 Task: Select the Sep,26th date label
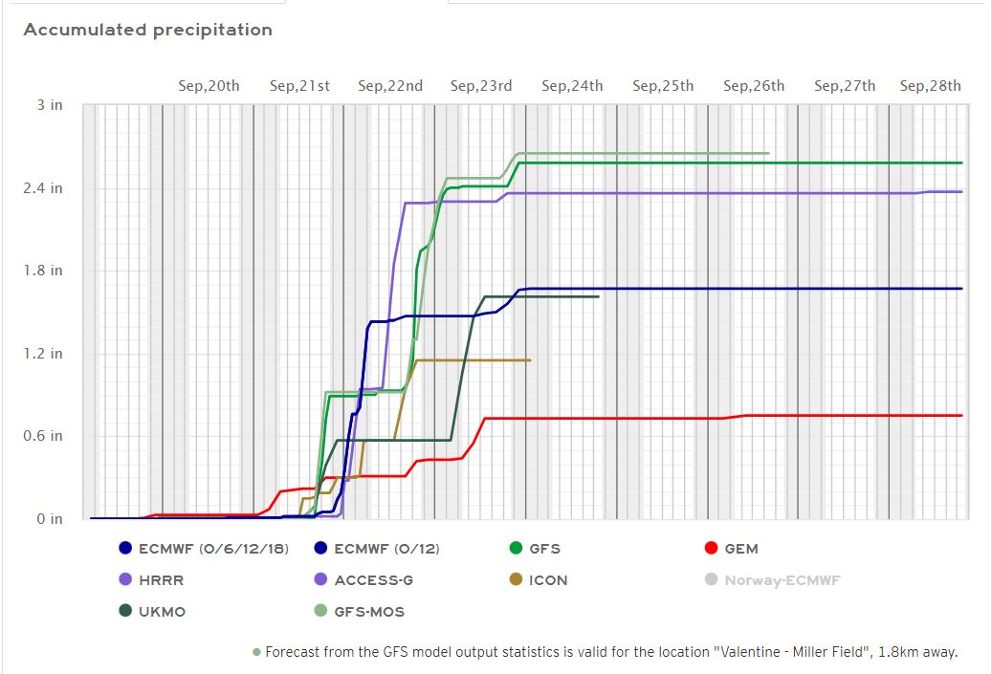coord(754,86)
